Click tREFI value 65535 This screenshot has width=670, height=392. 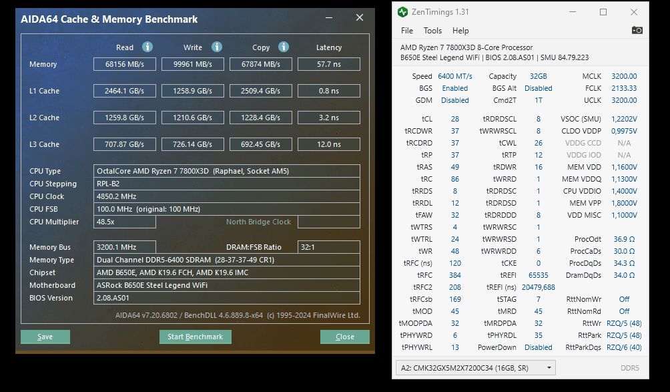tap(539, 275)
